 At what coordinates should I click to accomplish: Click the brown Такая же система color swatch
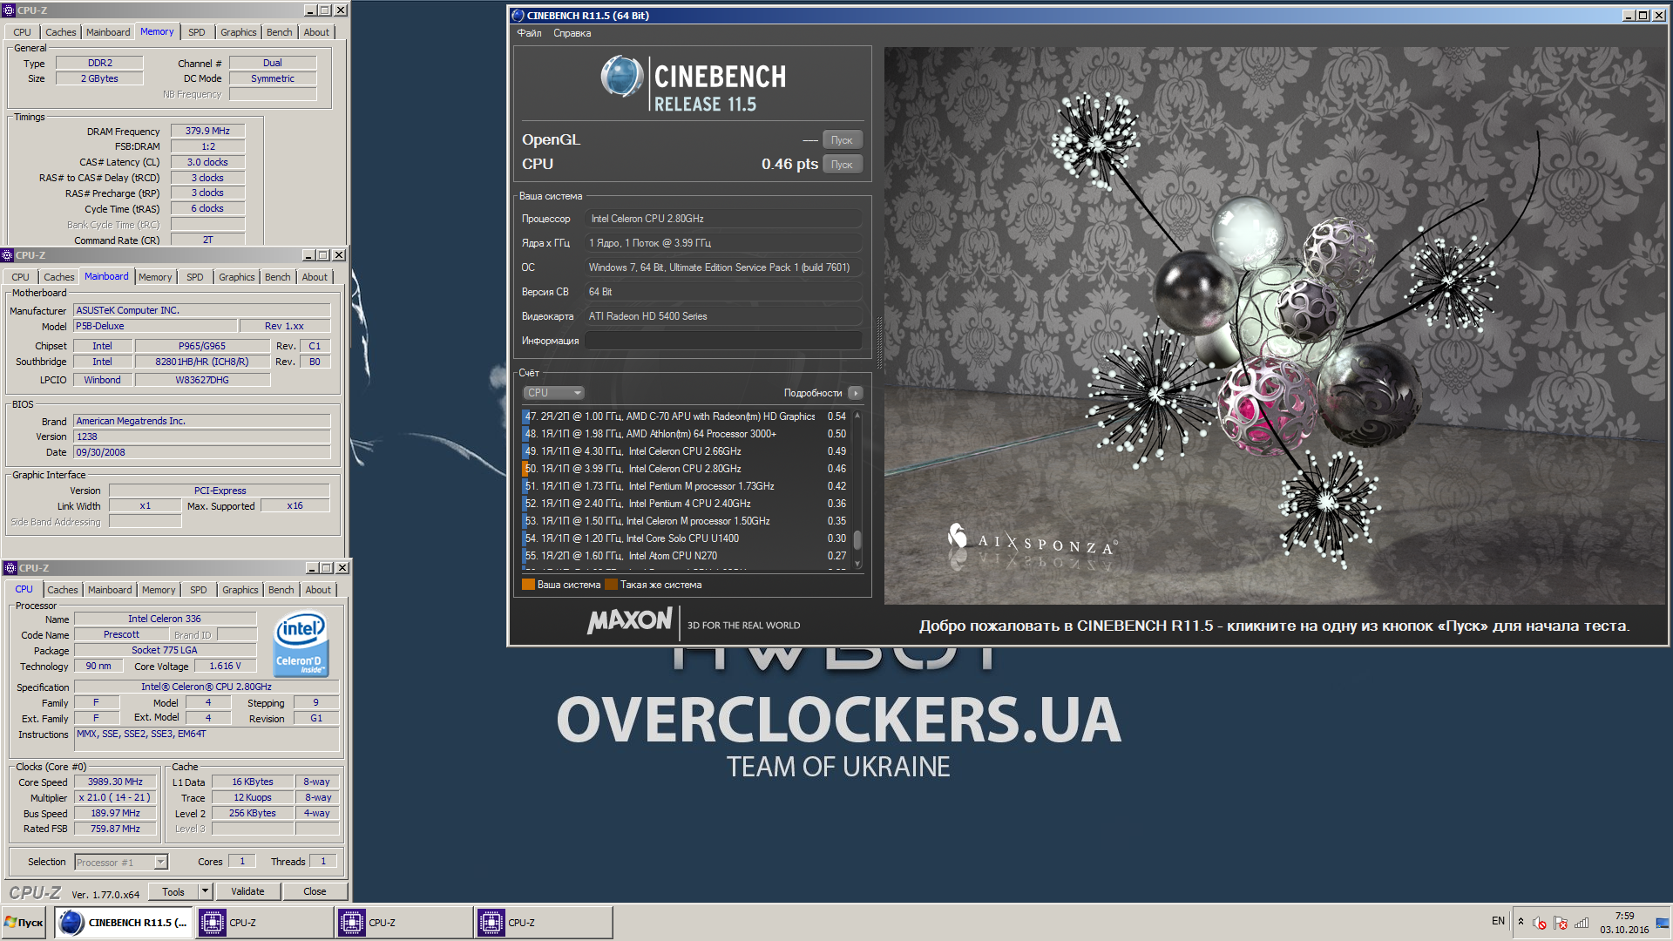pyautogui.click(x=611, y=585)
